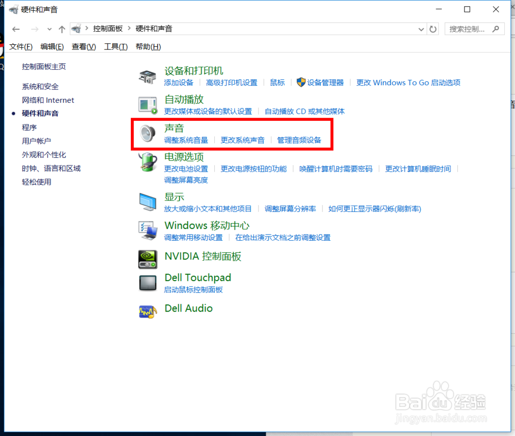515x436 pixels.
Task: Open 轻松使用 in the sidebar
Action: (x=37, y=182)
